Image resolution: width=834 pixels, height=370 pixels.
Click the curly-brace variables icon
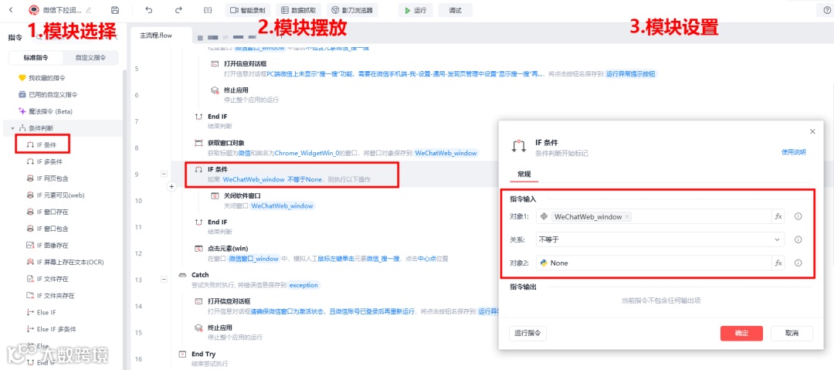click(208, 10)
